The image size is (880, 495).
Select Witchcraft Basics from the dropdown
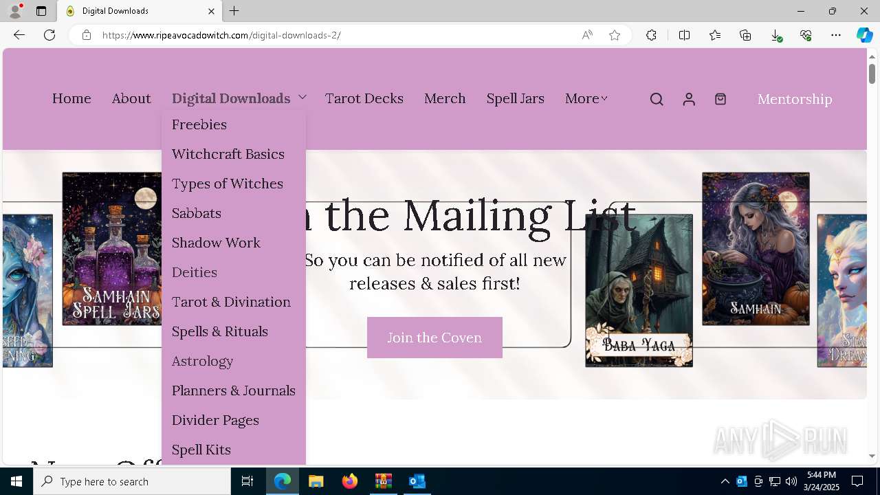click(228, 154)
